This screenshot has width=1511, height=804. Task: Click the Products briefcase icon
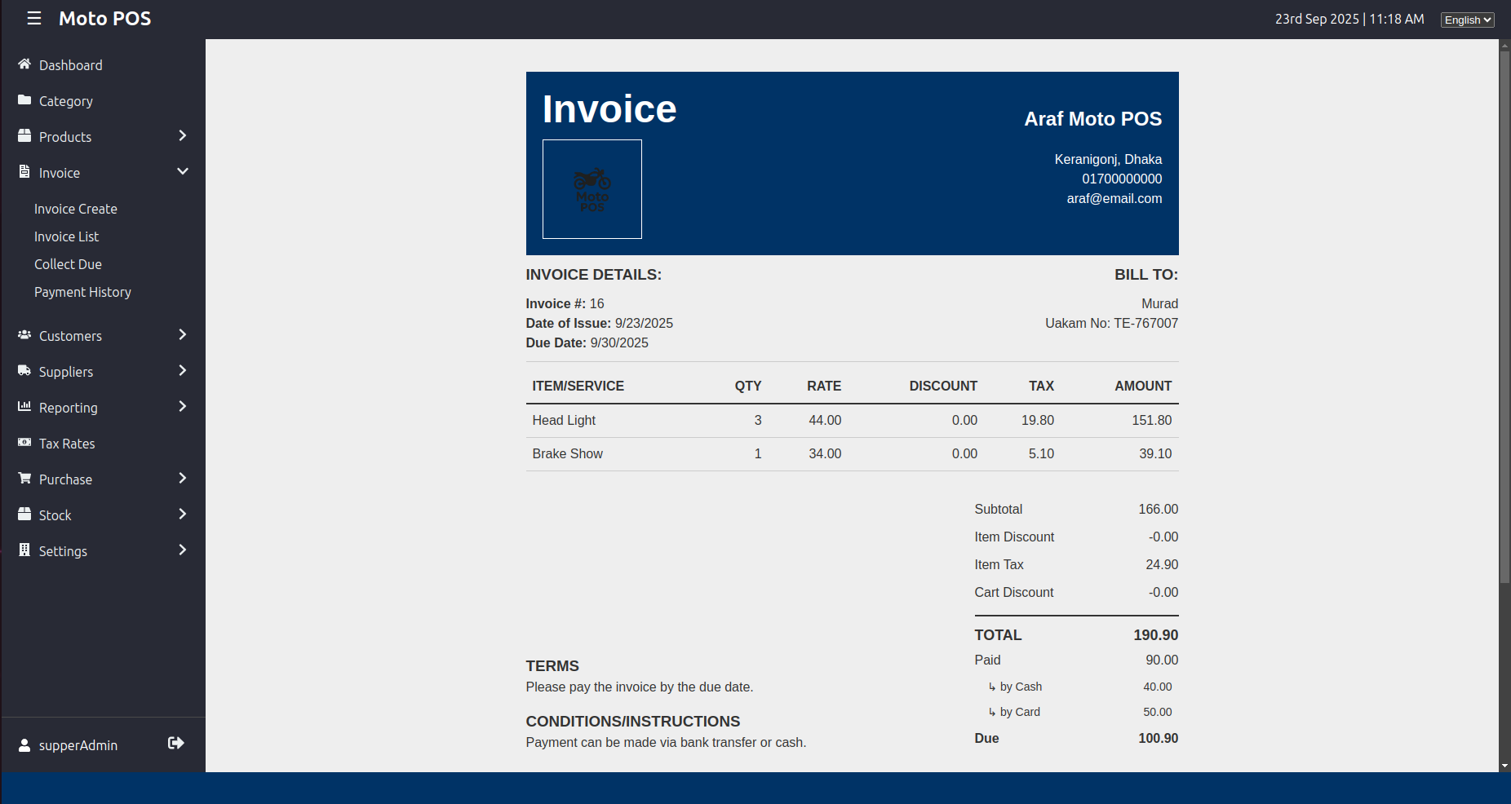point(24,136)
